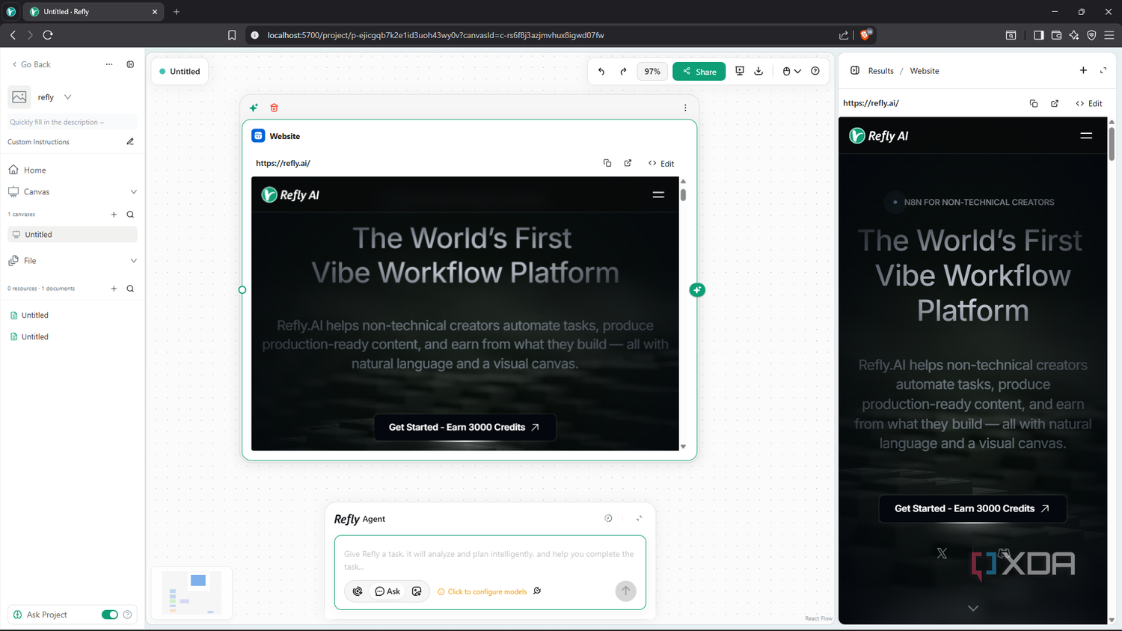Click the green add-connection handle on node
The height and width of the screenshot is (631, 1122).
click(x=697, y=290)
